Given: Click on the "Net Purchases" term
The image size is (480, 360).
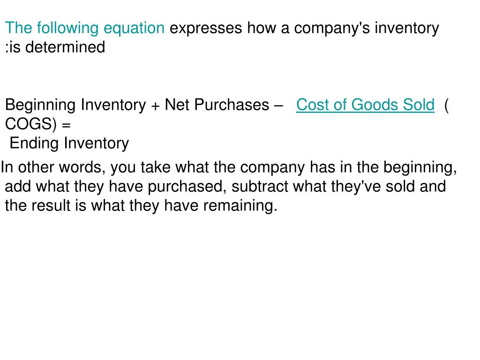Looking at the screenshot, I should pos(217,105).
